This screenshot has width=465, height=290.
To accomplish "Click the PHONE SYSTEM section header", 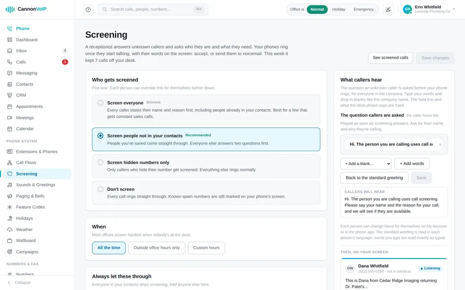I will (22, 141).
